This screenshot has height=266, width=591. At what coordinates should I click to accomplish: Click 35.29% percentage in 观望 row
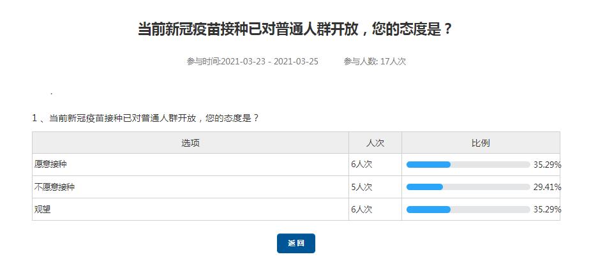547,209
